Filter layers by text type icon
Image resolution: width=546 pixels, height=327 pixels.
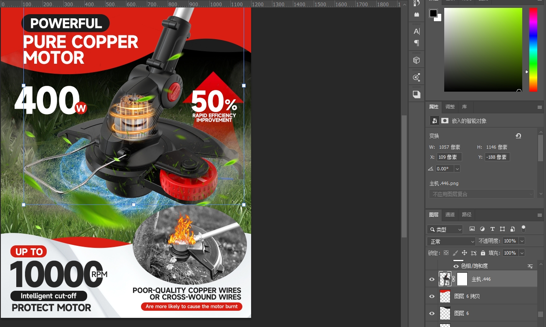[x=492, y=229]
